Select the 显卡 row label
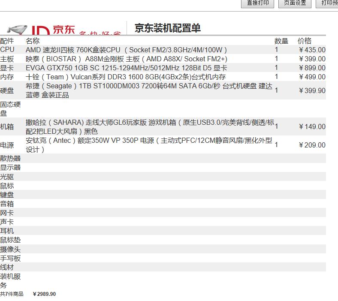The image size is (338, 301). tap(7, 68)
